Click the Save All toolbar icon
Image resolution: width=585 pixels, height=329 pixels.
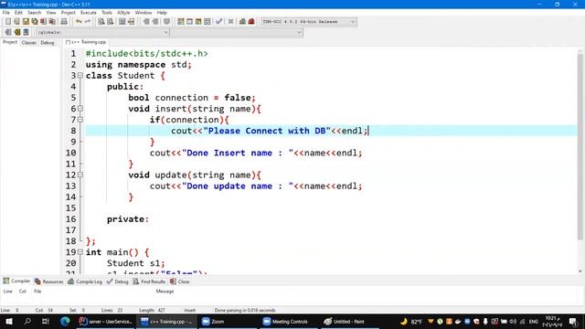point(35,22)
